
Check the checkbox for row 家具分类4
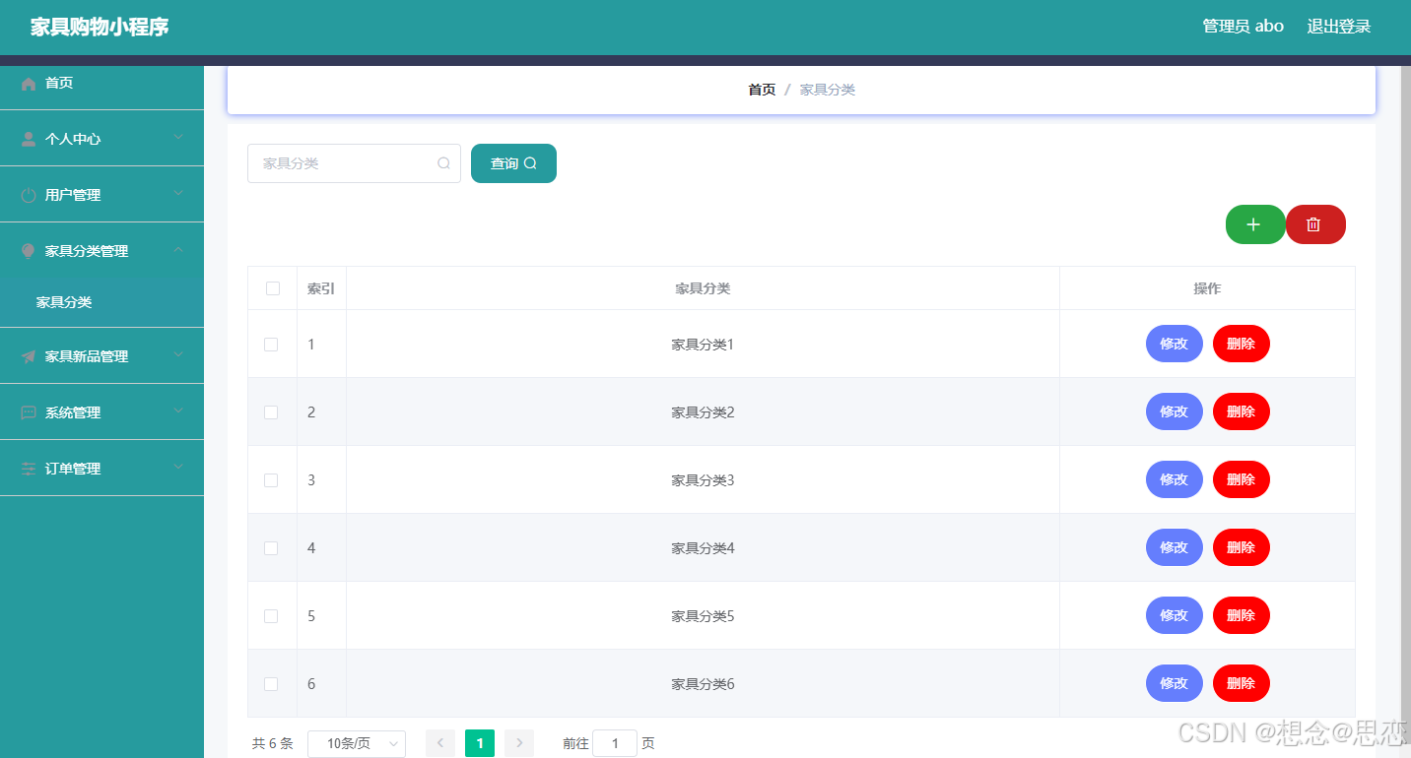point(271,548)
